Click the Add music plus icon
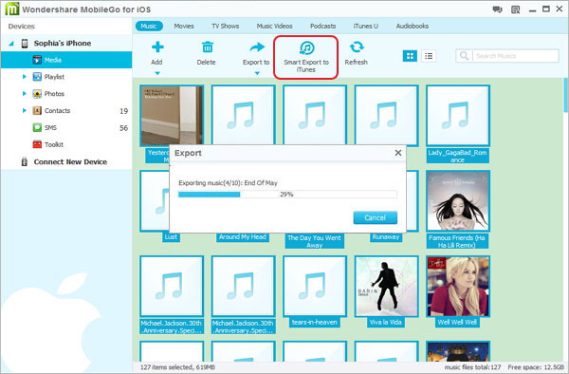This screenshot has width=569, height=374. [157, 47]
